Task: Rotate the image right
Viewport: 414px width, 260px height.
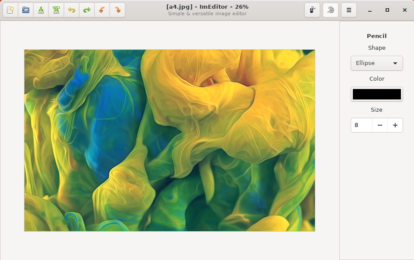Action: tap(117, 10)
